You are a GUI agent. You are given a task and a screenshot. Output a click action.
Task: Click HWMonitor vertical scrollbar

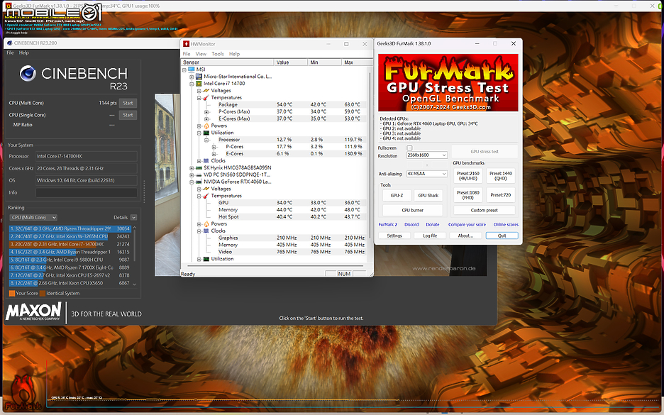pos(370,155)
